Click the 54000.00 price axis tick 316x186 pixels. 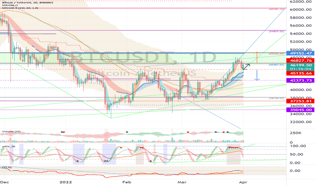pyautogui.click(x=301, y=33)
